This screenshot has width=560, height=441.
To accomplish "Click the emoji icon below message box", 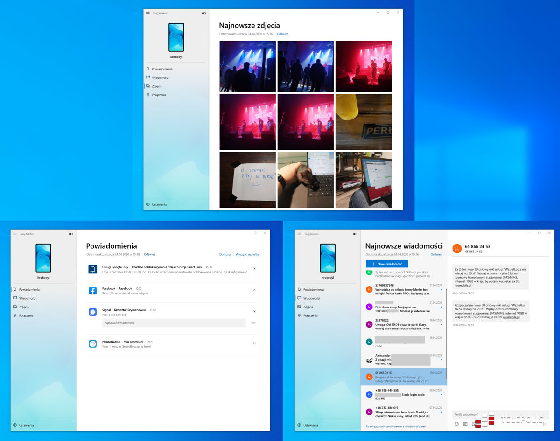I will pyautogui.click(x=456, y=424).
